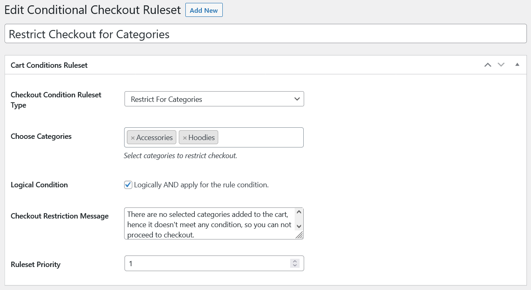The image size is (531, 290).
Task: Increase Ruleset Priority with the up stepper
Action: (x=295, y=261)
